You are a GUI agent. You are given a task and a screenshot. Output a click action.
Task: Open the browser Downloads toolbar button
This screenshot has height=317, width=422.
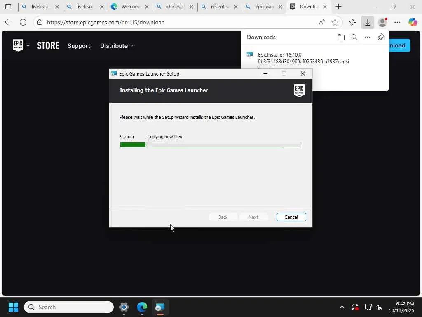tap(367, 22)
